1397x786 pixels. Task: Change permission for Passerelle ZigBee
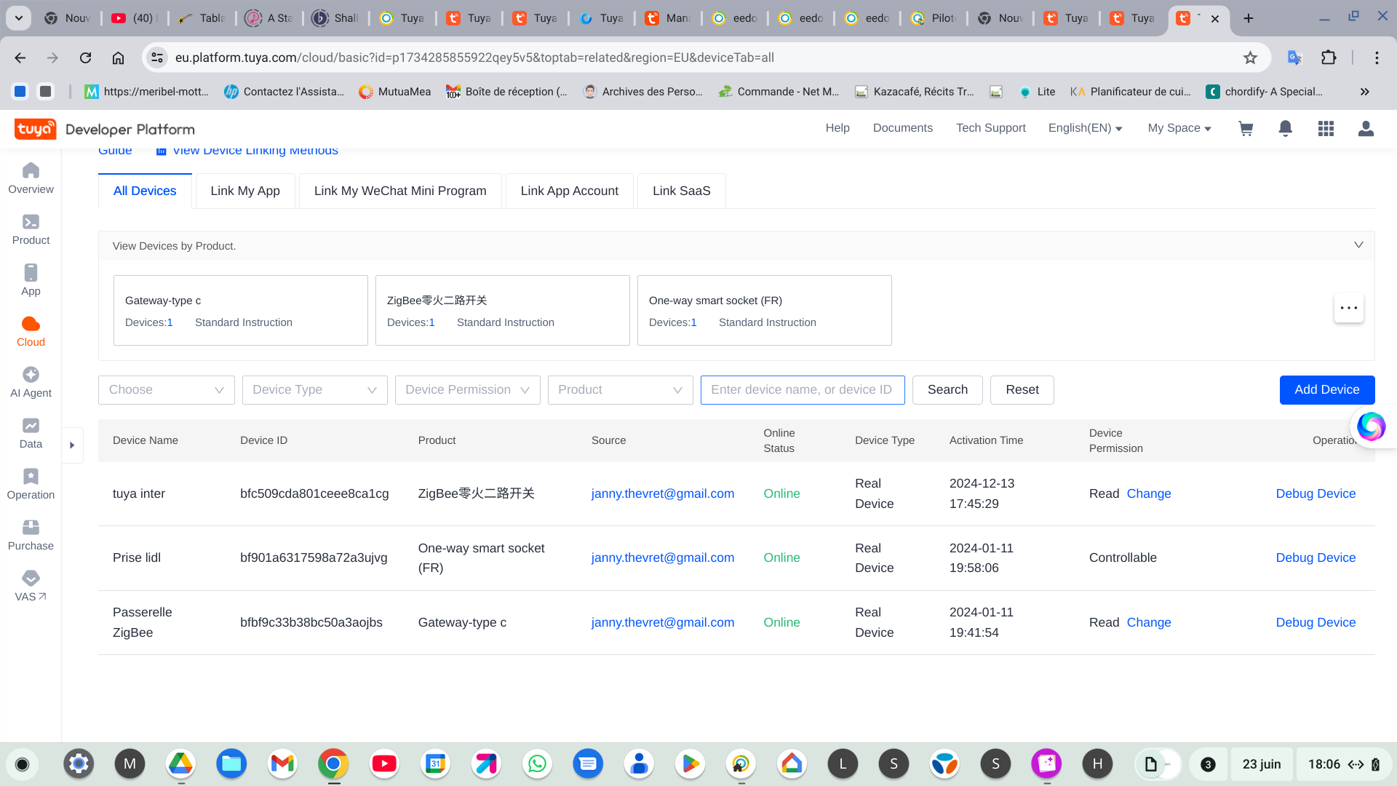1149,622
